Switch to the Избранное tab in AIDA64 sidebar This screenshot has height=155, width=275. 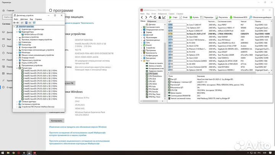click(x=152, y=21)
